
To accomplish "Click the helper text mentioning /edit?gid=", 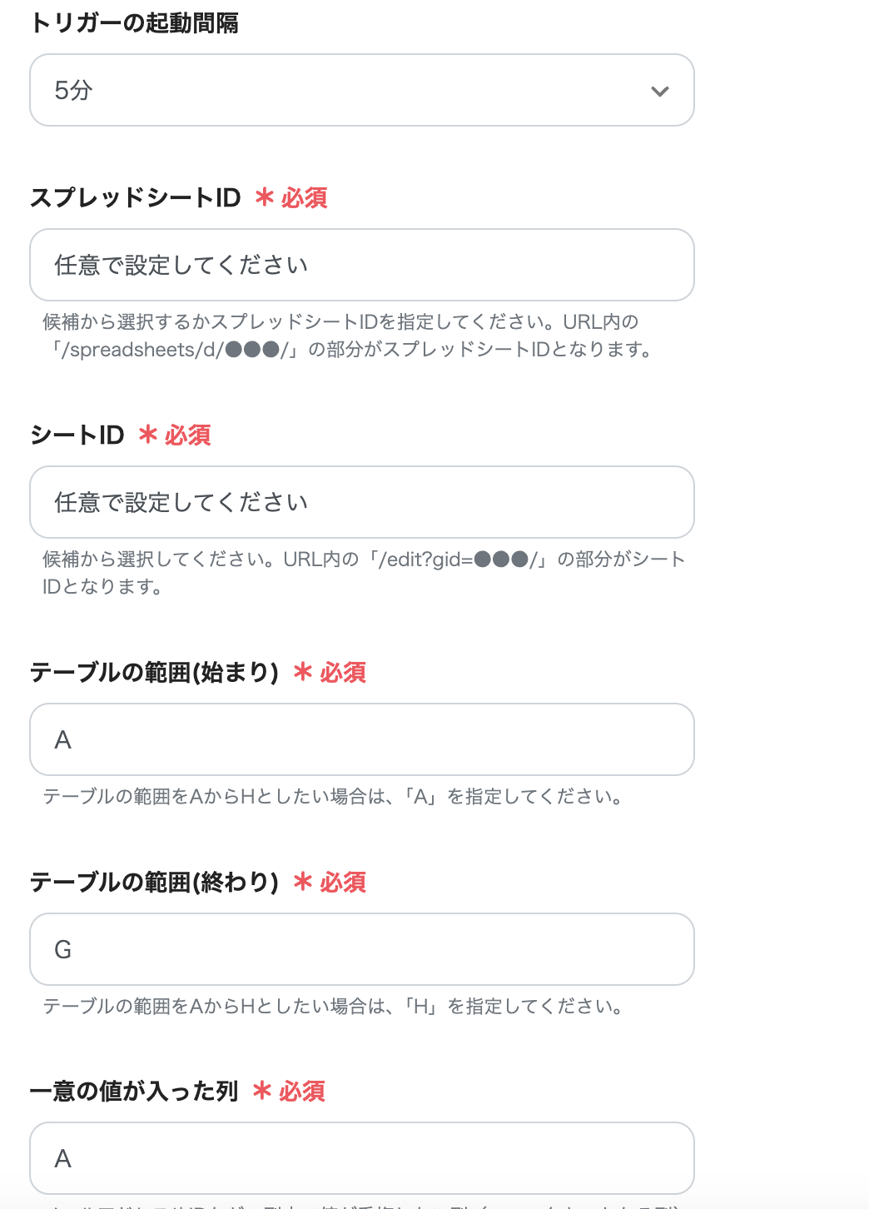I will coord(360,572).
